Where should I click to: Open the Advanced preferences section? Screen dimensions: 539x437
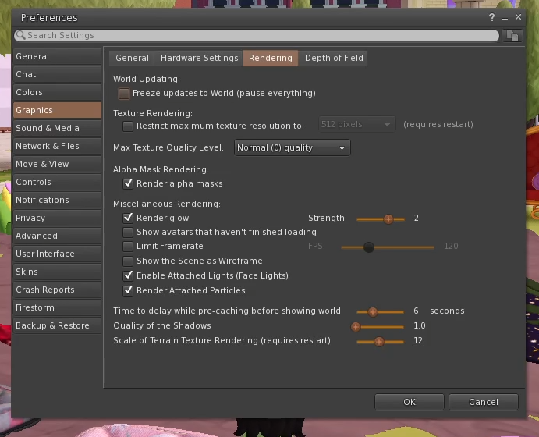click(x=58, y=236)
